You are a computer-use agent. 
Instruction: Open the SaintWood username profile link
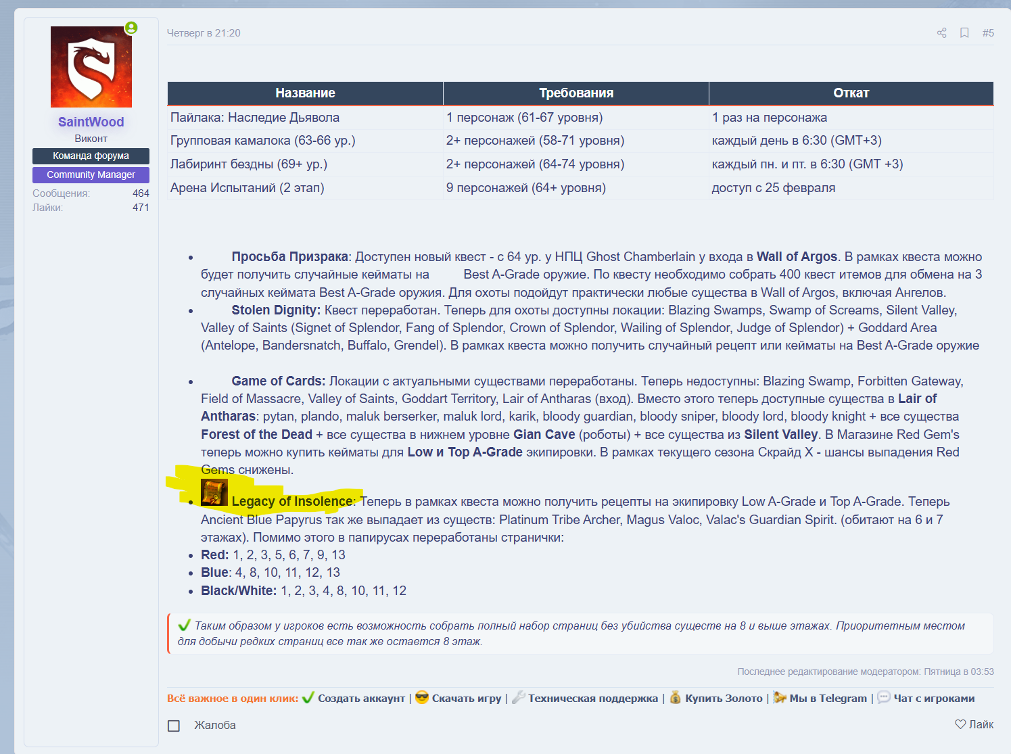click(91, 122)
